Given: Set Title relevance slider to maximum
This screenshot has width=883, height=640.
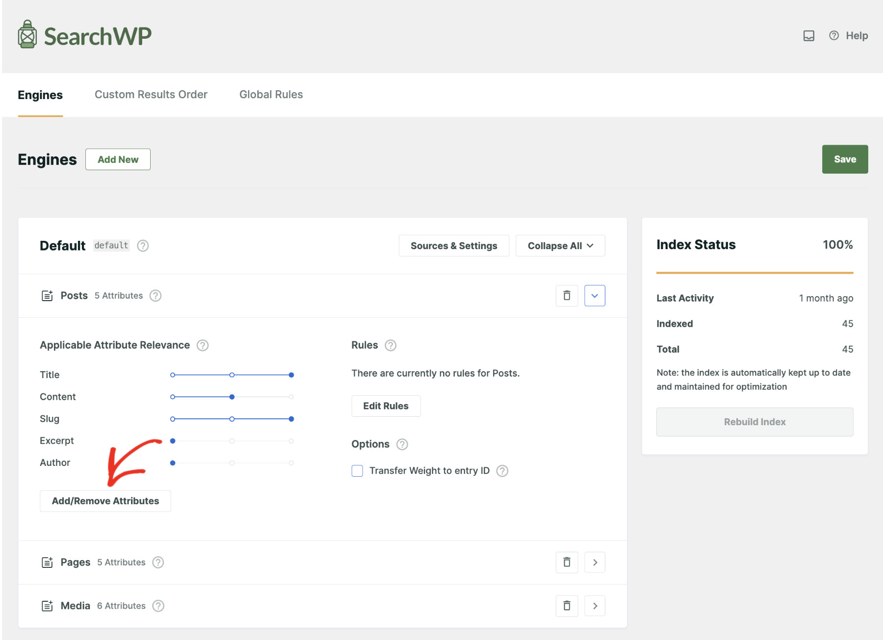Looking at the screenshot, I should coord(291,375).
